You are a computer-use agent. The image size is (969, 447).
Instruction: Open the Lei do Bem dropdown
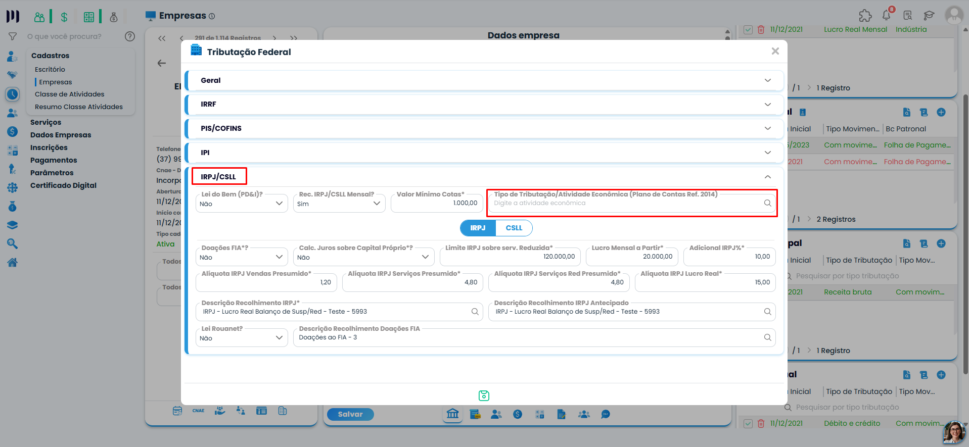(242, 204)
